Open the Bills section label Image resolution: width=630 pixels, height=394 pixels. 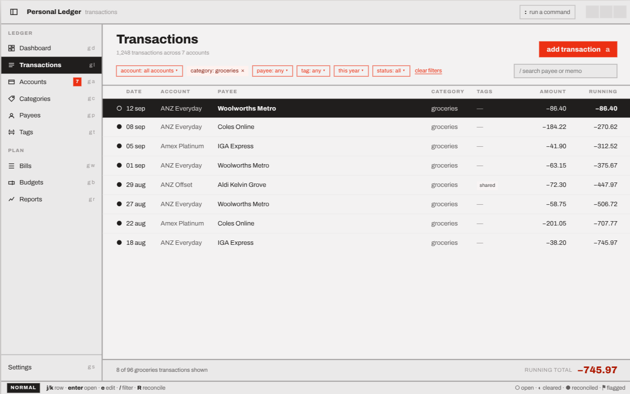click(x=26, y=166)
